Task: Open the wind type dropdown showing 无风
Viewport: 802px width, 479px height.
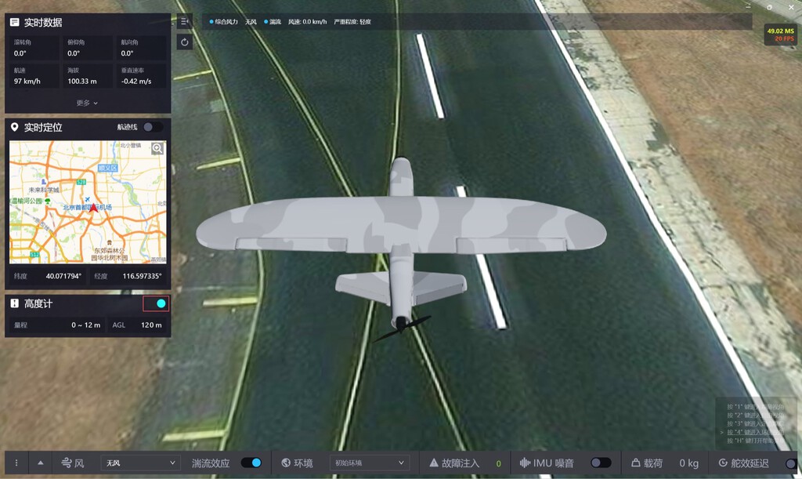Action: point(141,463)
